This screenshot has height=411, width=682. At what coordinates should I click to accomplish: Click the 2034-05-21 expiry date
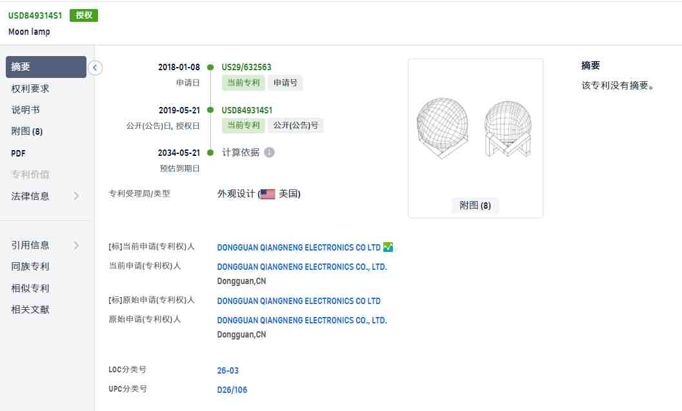pyautogui.click(x=179, y=153)
